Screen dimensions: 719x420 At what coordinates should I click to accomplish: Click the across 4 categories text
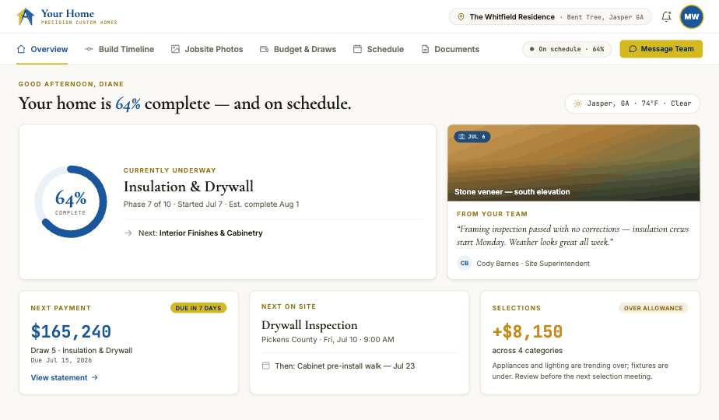tap(528, 350)
